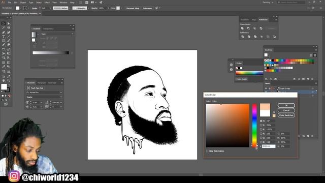This screenshot has height=183, width=325.
Task: Select the Eraser tool
Action: click(9, 45)
